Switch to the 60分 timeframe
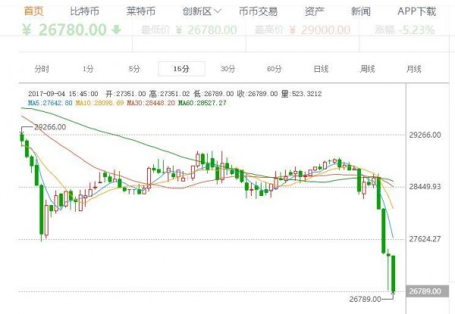455x314 pixels. 274,69
